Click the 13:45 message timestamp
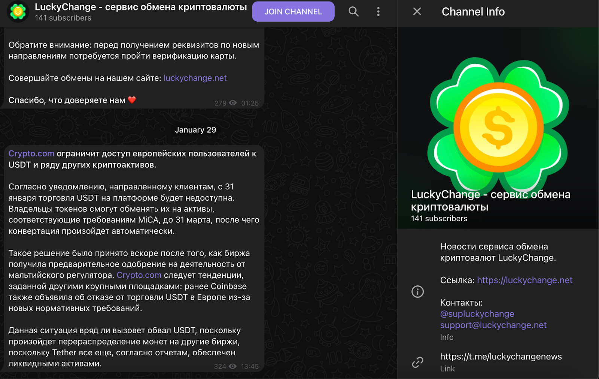The width and height of the screenshot is (599, 379). point(250,366)
